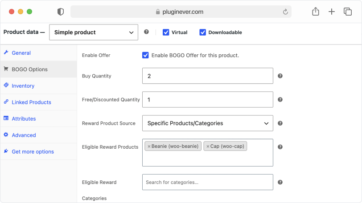
Task: Click the Reward Product Source label
Action: point(108,123)
